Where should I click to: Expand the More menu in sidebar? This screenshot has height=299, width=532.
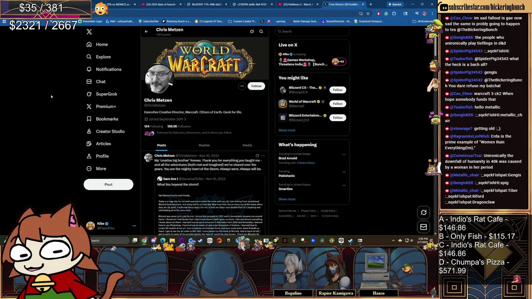(x=96, y=169)
